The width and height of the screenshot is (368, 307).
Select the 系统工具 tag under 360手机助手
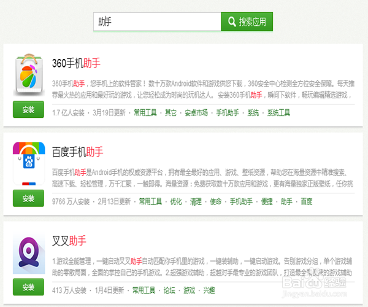[x=278, y=113]
